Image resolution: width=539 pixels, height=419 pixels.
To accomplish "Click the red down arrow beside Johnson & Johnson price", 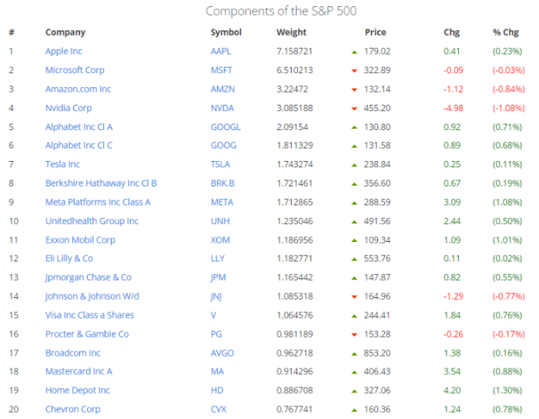I will coord(354,297).
